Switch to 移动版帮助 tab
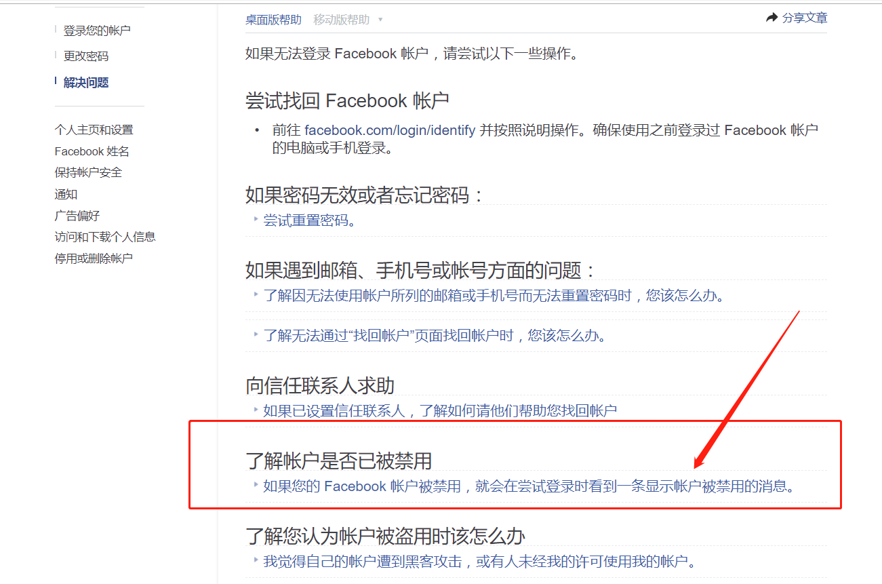The image size is (882, 584). click(342, 20)
